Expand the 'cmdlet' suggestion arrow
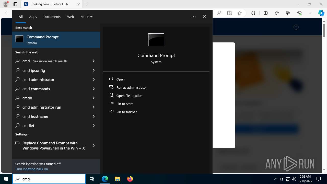Screen dimensions: 327x184 [94, 125]
